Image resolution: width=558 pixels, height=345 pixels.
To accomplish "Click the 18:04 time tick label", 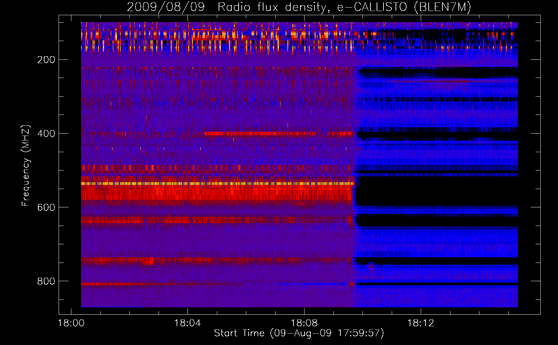I will (x=188, y=323).
